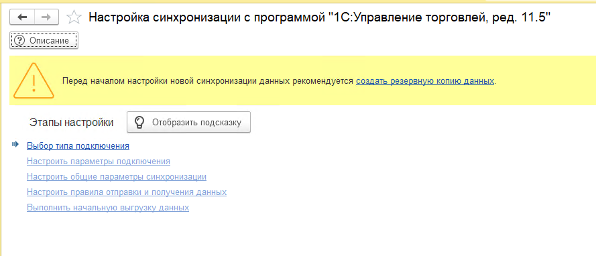Add this page to favorites with the star
This screenshot has height=256, width=596.
(x=73, y=17)
